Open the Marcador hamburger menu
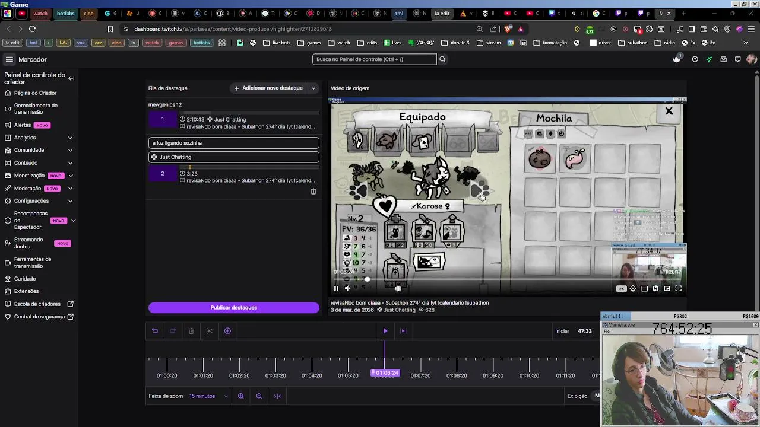760x427 pixels. pos(9,59)
